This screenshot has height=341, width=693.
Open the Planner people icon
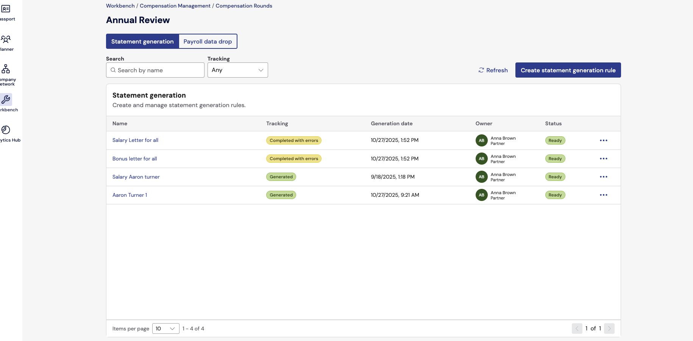click(6, 39)
